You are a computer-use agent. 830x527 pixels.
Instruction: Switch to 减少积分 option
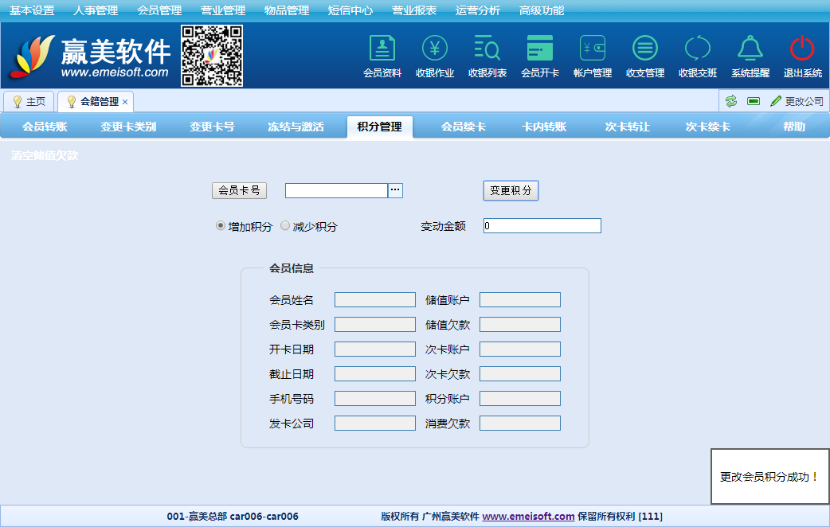point(284,225)
